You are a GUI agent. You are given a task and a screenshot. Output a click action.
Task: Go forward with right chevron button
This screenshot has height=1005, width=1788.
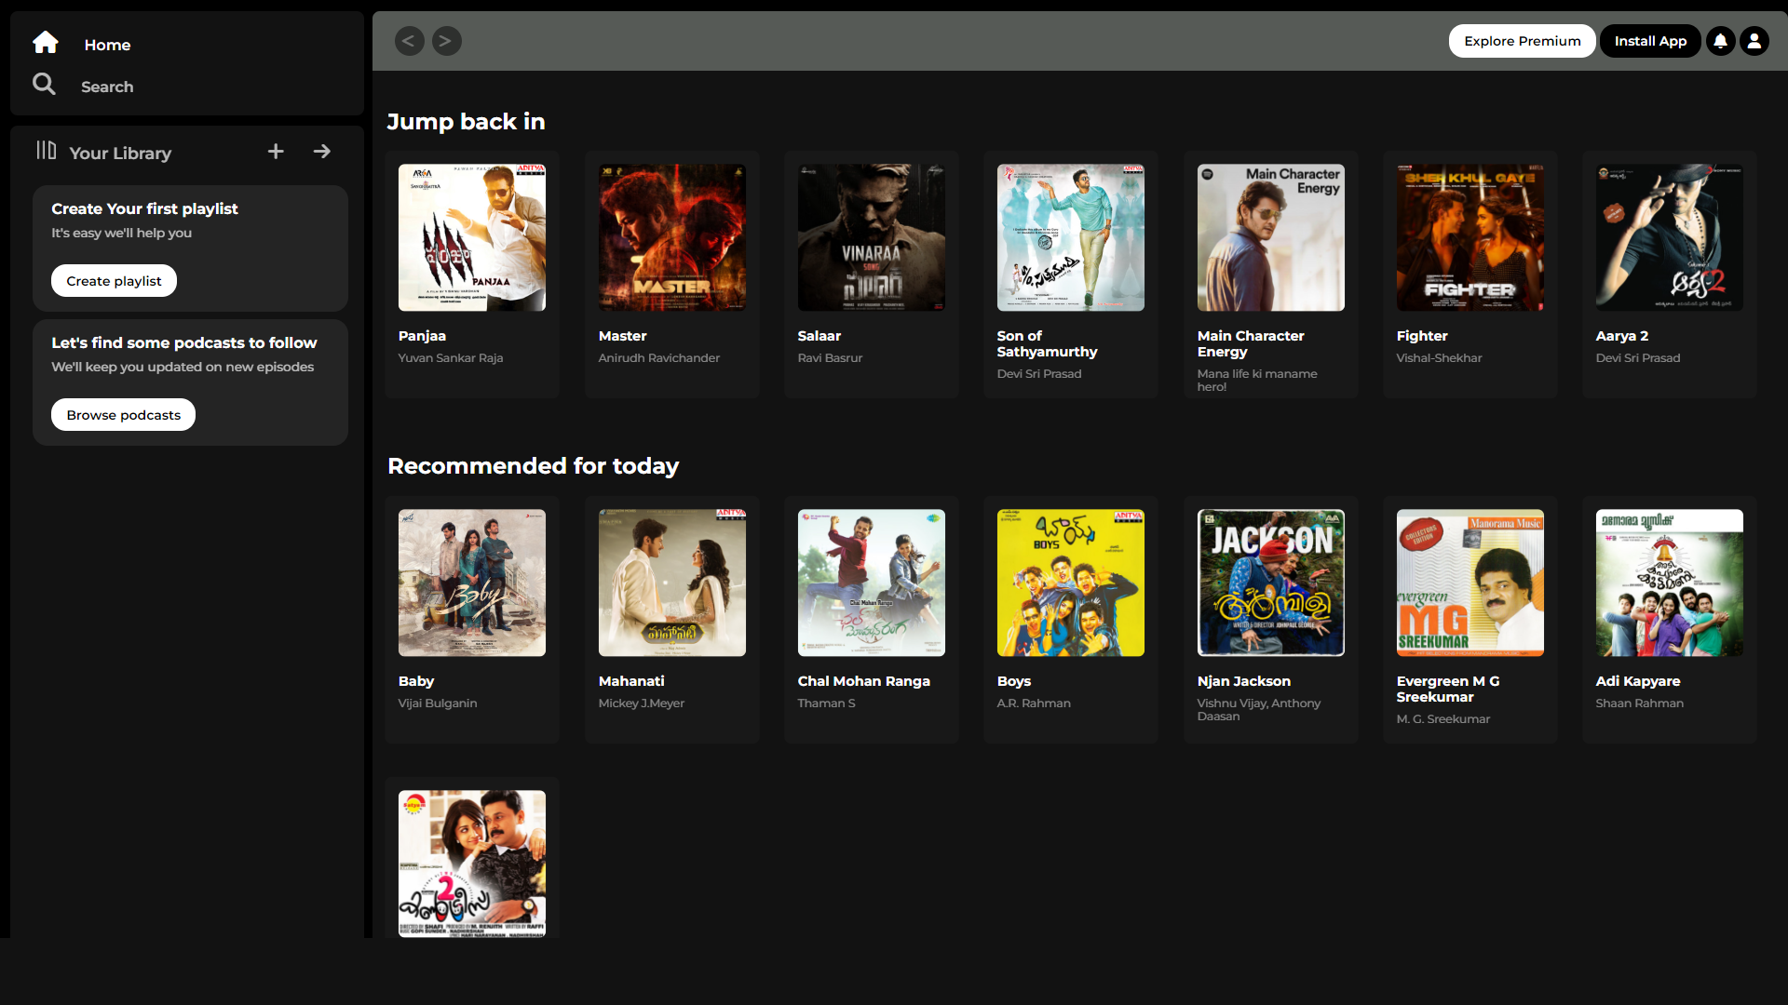click(446, 41)
